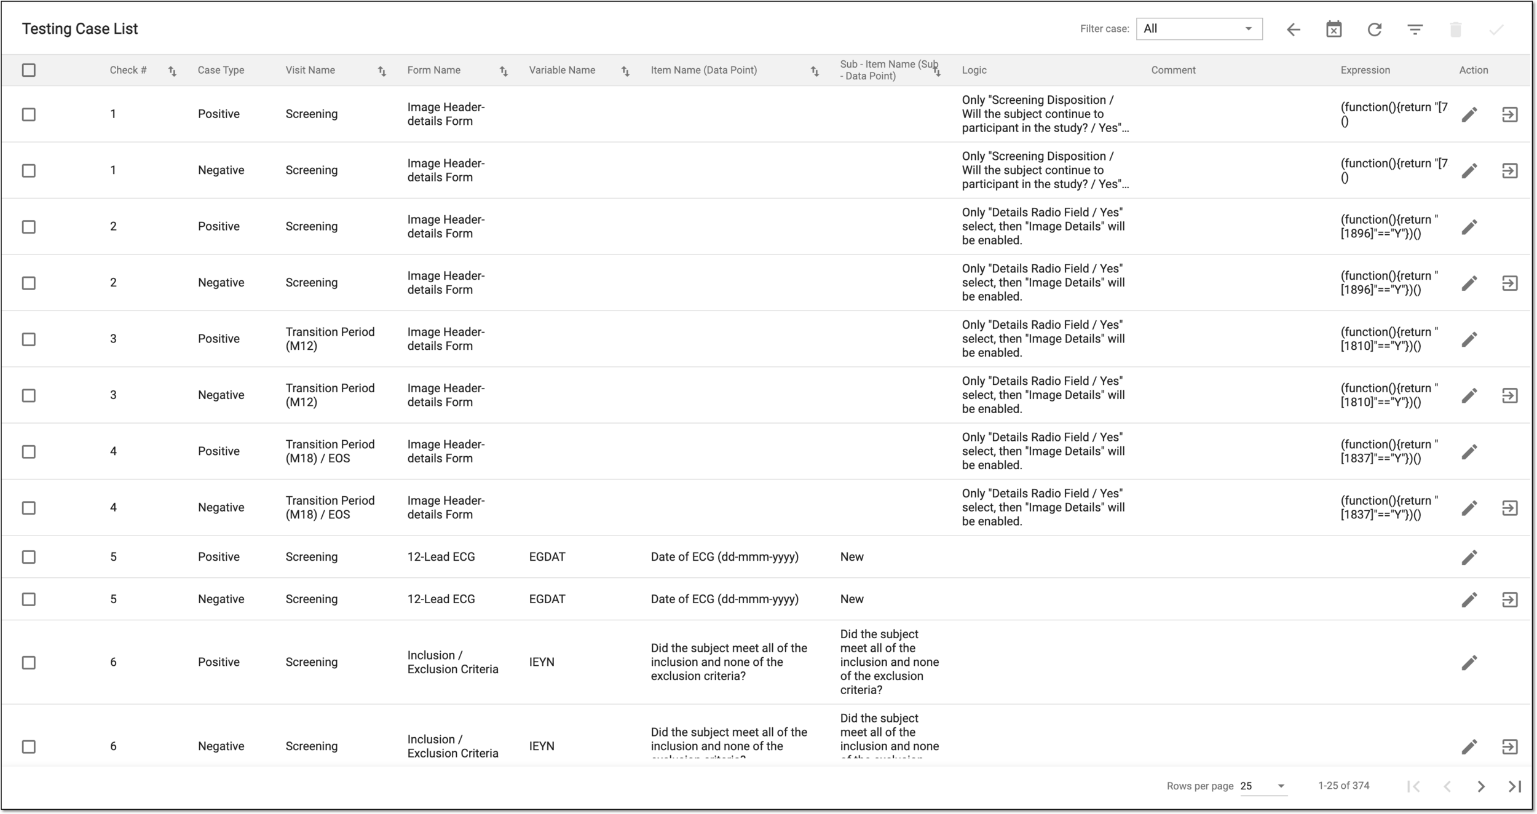Tick checkbox for check 4 Negative
Image resolution: width=1537 pixels, height=814 pixels.
[x=29, y=508]
